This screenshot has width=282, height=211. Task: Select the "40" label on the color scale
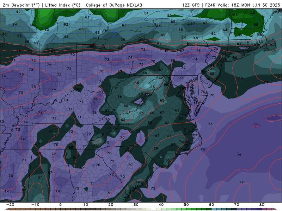coord(161,205)
